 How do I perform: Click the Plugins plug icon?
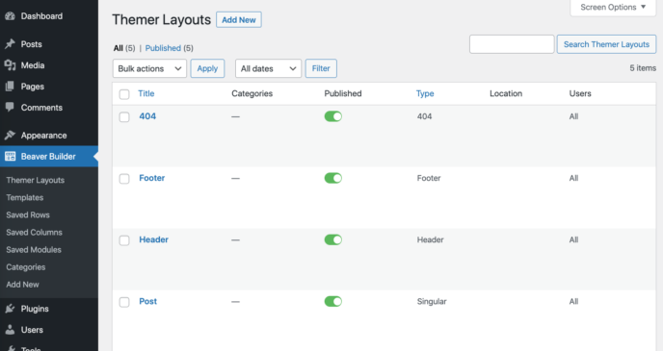[11, 309]
